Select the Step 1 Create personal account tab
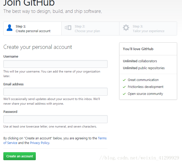The width and height of the screenshot is (182, 163). point(32,29)
